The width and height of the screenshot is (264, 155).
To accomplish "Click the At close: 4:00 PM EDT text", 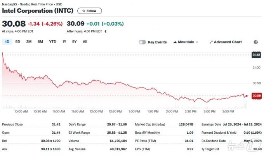I will [17, 31].
